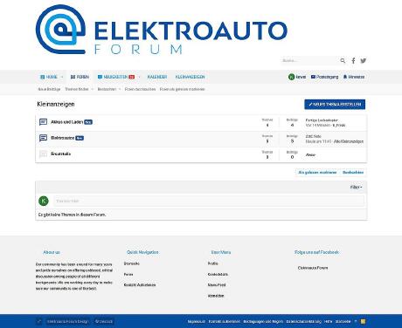Viewport: 402px width, 328px height.
Task: Expand the Beobachten submenu dropdown
Action: (120, 89)
